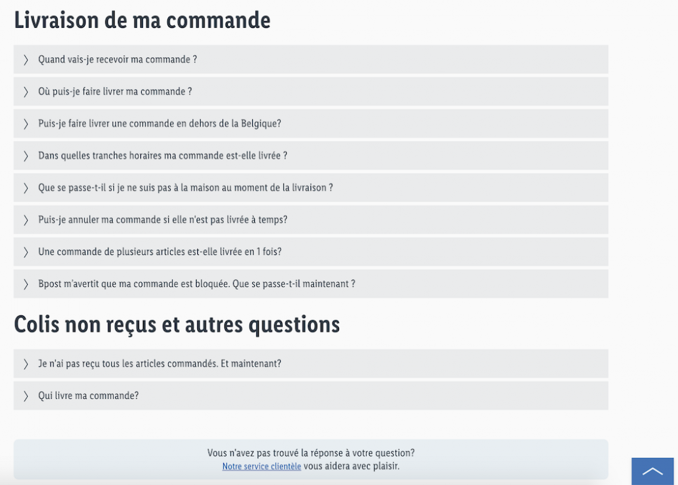
Task: Click the chevron beside the Bpost question
Action: pos(25,284)
